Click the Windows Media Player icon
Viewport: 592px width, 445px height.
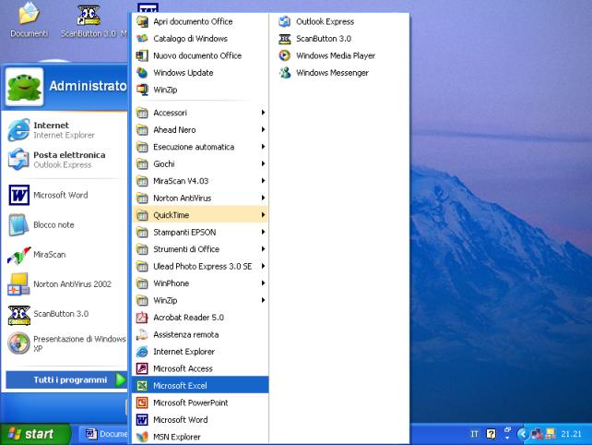pyautogui.click(x=285, y=55)
